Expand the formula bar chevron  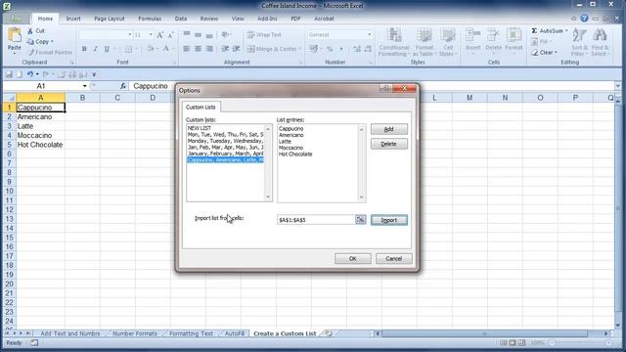pyautogui.click(x=617, y=86)
